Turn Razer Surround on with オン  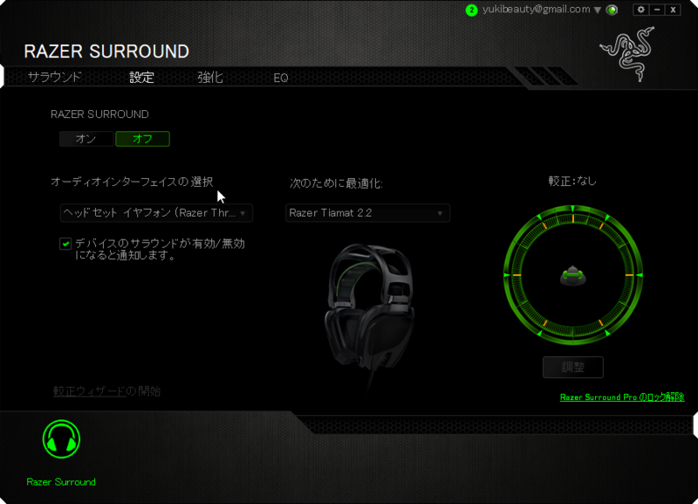pyautogui.click(x=86, y=139)
